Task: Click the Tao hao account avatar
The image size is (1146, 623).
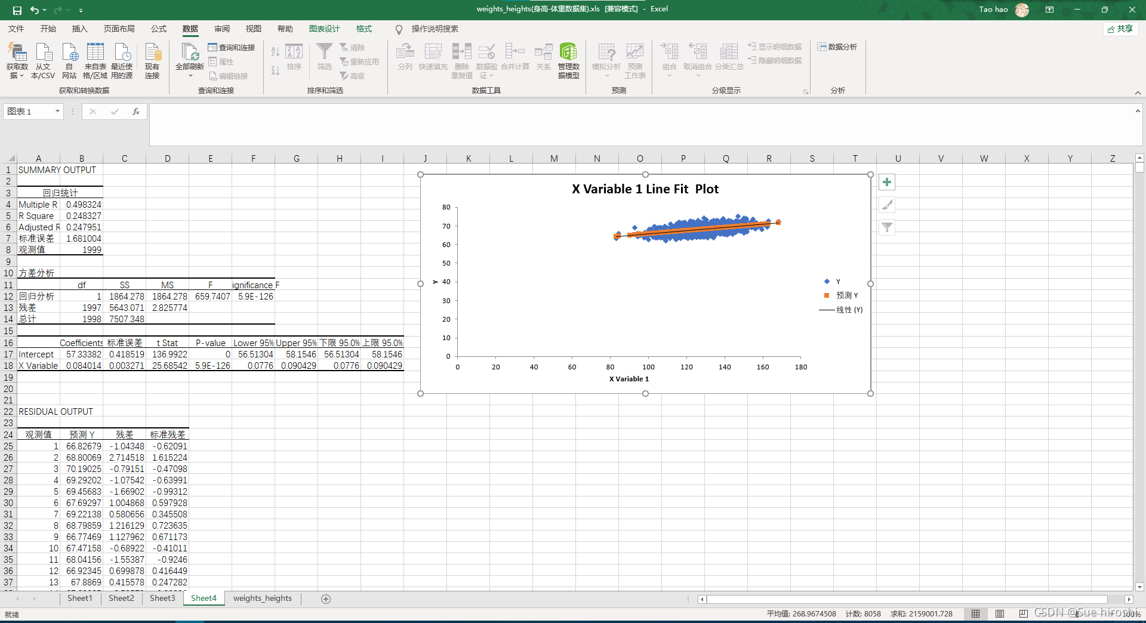Action: pyautogui.click(x=1022, y=10)
